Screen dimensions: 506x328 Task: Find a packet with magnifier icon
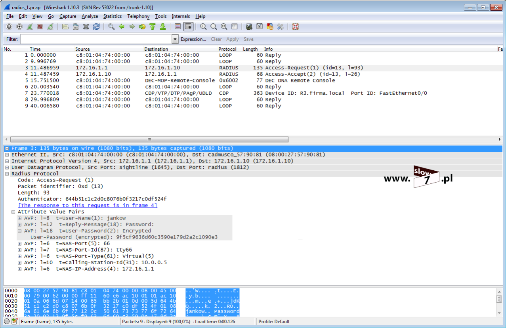tap(111, 27)
